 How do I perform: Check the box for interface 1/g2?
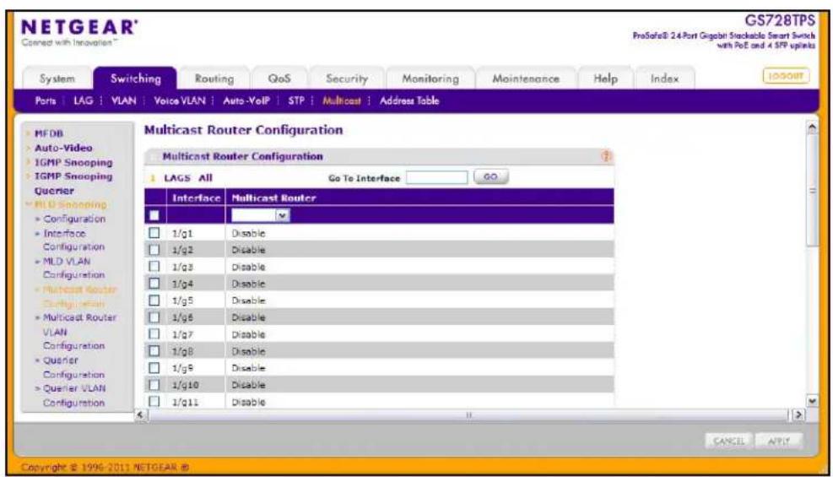[154, 250]
